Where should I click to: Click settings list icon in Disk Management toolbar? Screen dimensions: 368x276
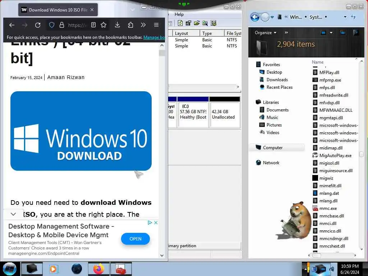tap(213, 23)
